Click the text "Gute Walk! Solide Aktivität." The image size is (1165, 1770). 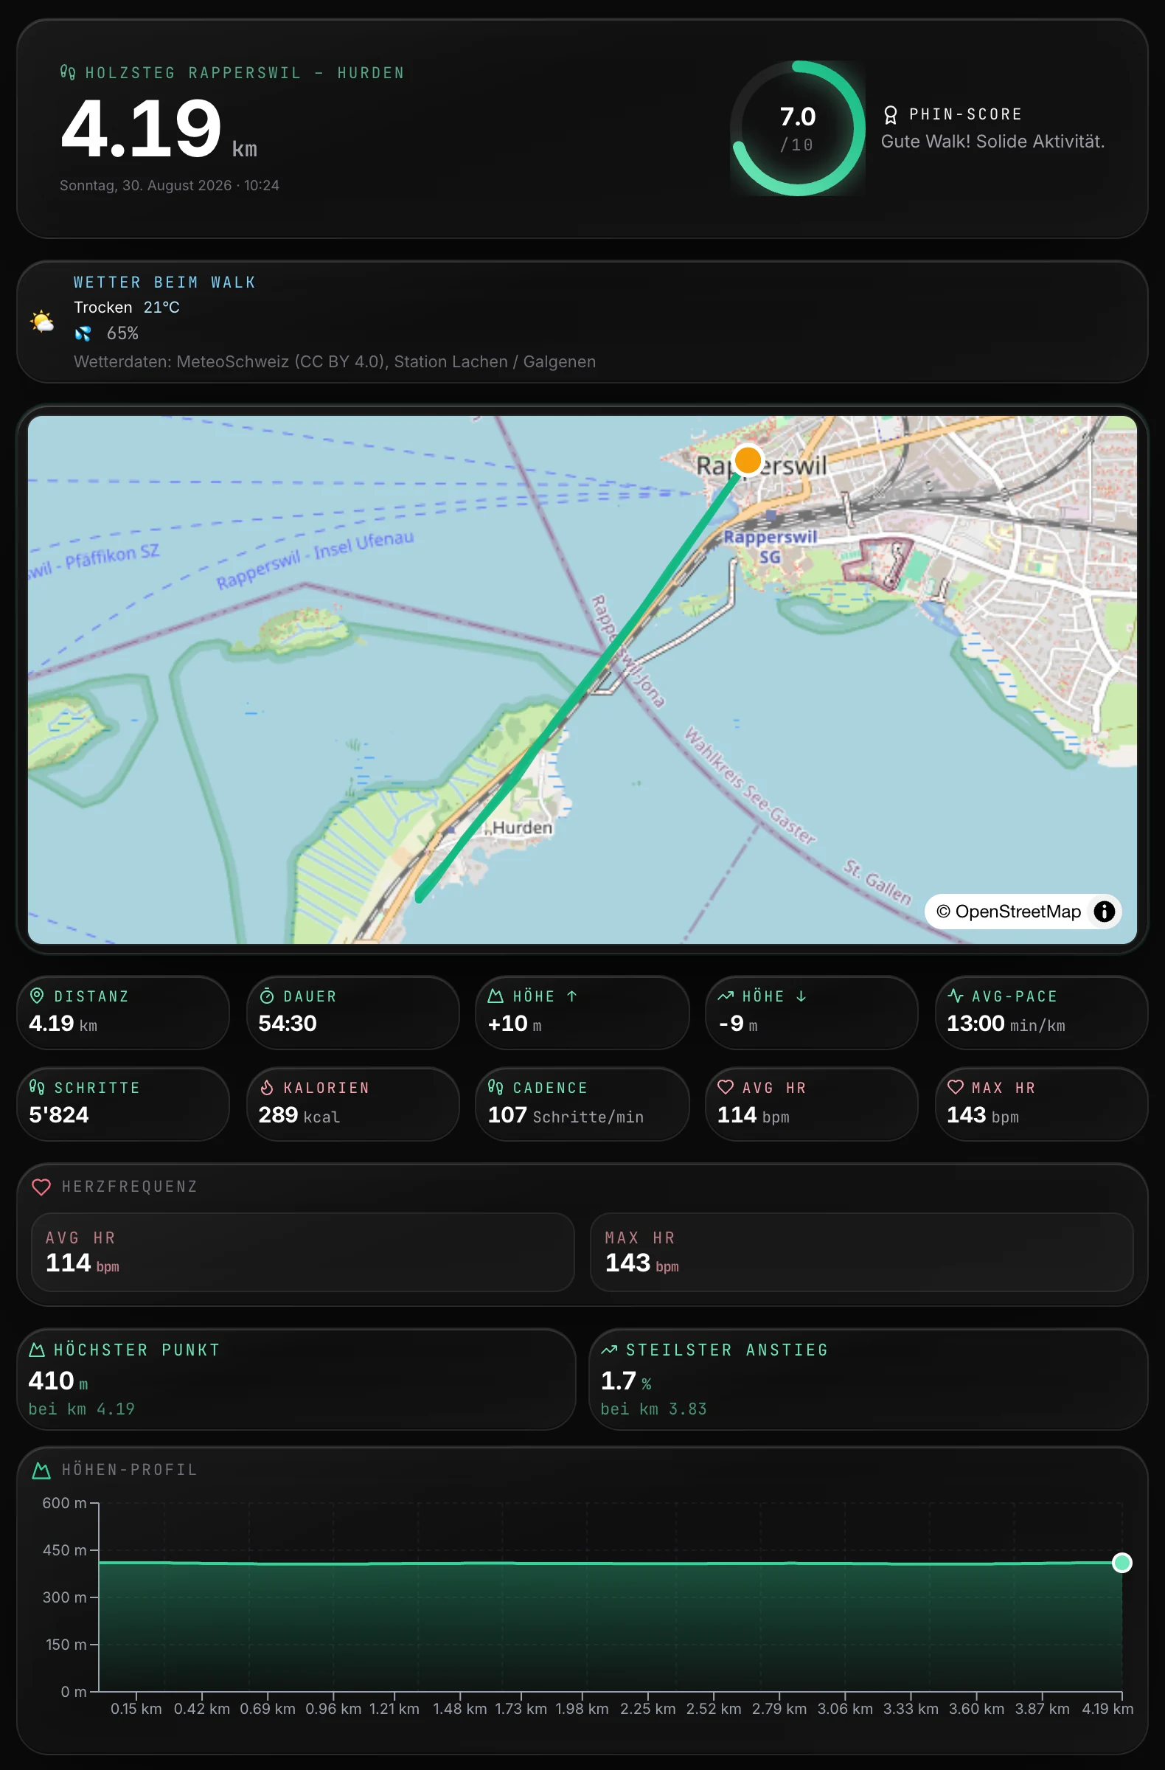992,142
